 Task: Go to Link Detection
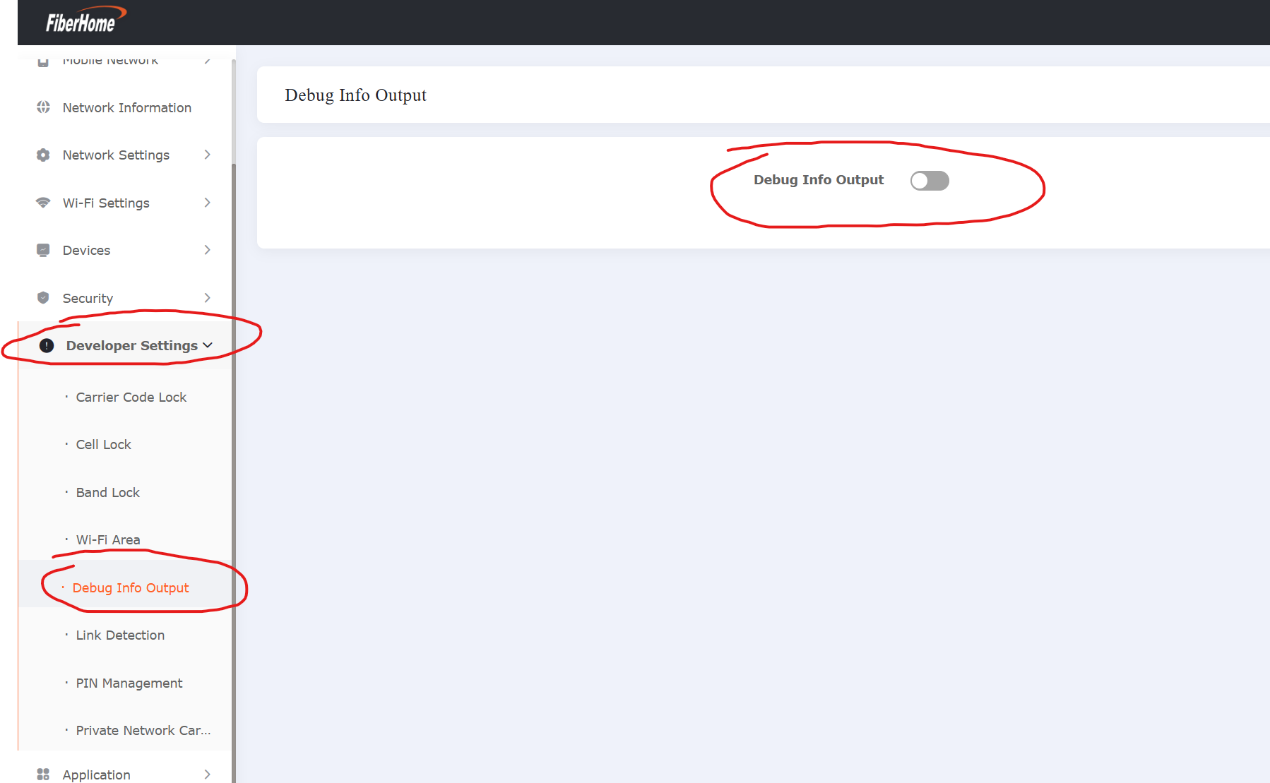point(120,635)
